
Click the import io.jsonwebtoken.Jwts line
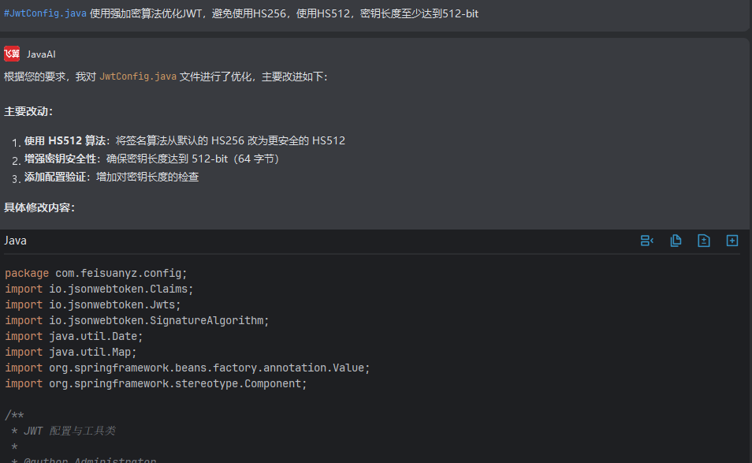[x=92, y=304]
